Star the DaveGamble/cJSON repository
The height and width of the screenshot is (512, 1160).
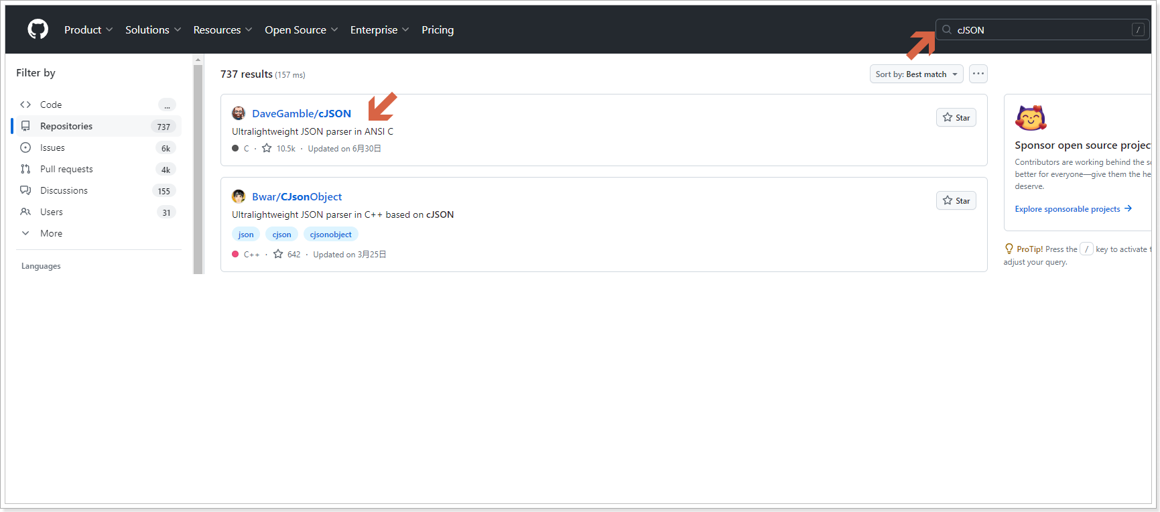coord(956,117)
